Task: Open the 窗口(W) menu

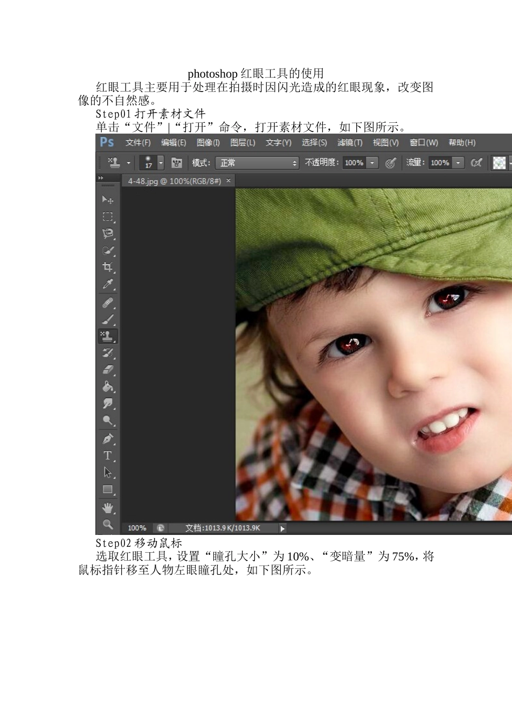Action: 424,143
